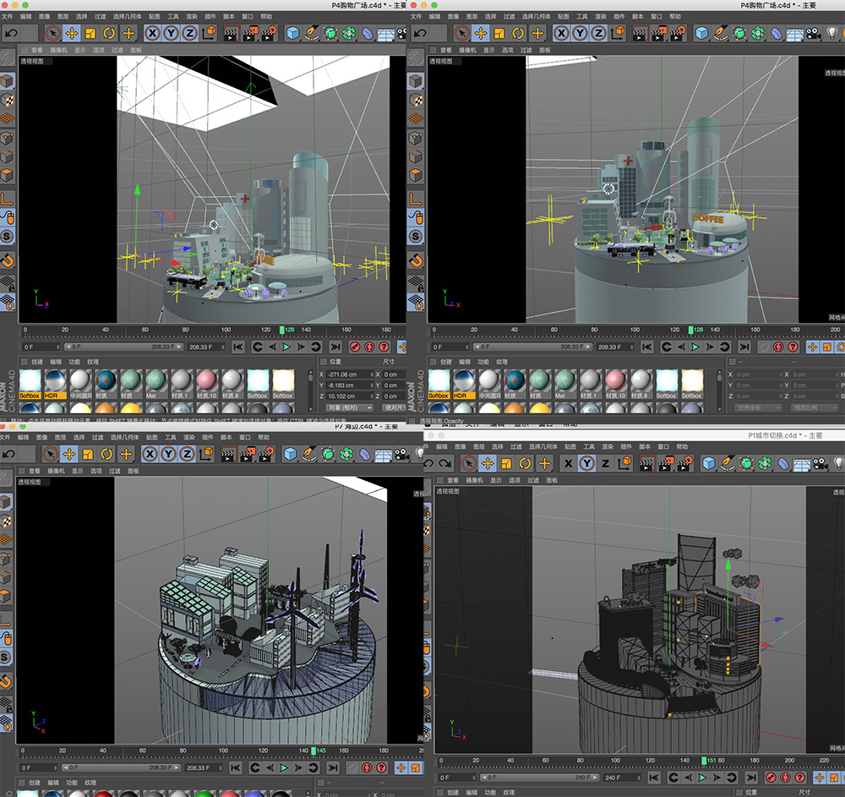Open the 世界坐标 dropdown in right P4购物广场 window
The width and height of the screenshot is (845, 797).
pyautogui.click(x=756, y=407)
